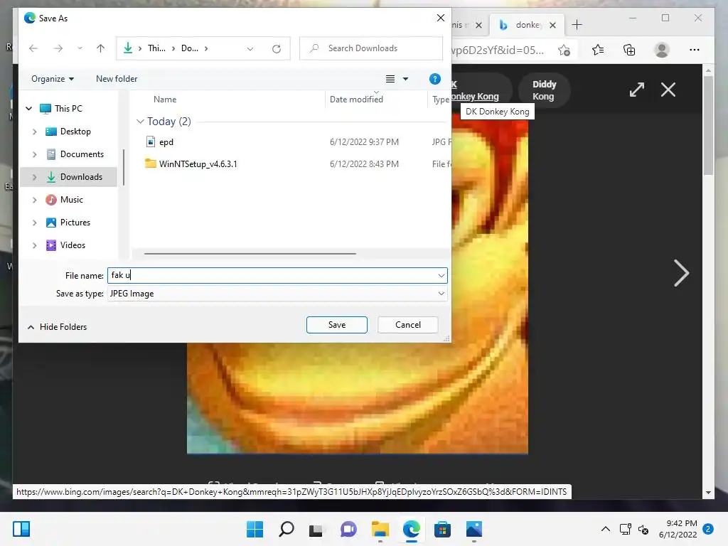Image resolution: width=728 pixels, height=546 pixels.
Task: Expand the Downloads tree node
Action: [x=34, y=177]
